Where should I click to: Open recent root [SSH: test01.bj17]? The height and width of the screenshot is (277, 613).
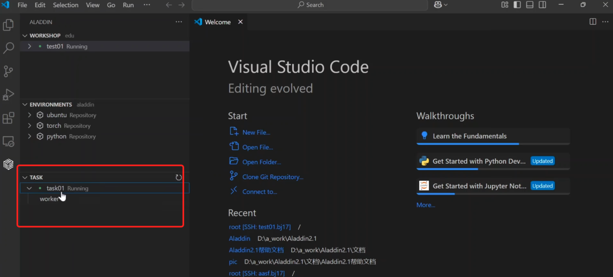260,227
